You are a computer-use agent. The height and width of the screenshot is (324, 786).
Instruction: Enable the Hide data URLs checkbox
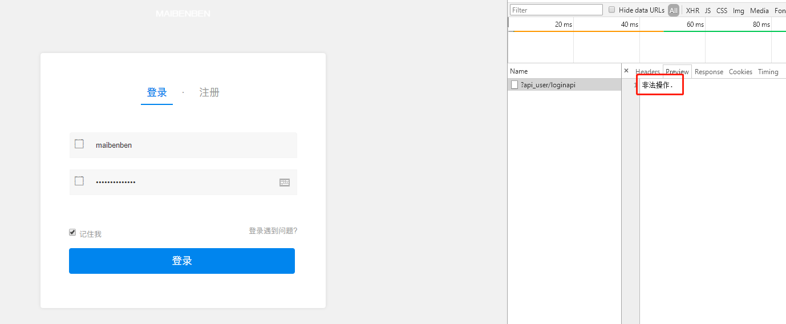(x=612, y=10)
